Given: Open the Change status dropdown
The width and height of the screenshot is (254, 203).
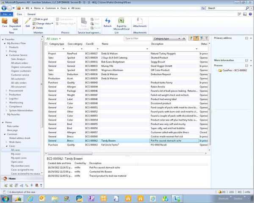Looking at the screenshot, I should [x=44, y=24].
